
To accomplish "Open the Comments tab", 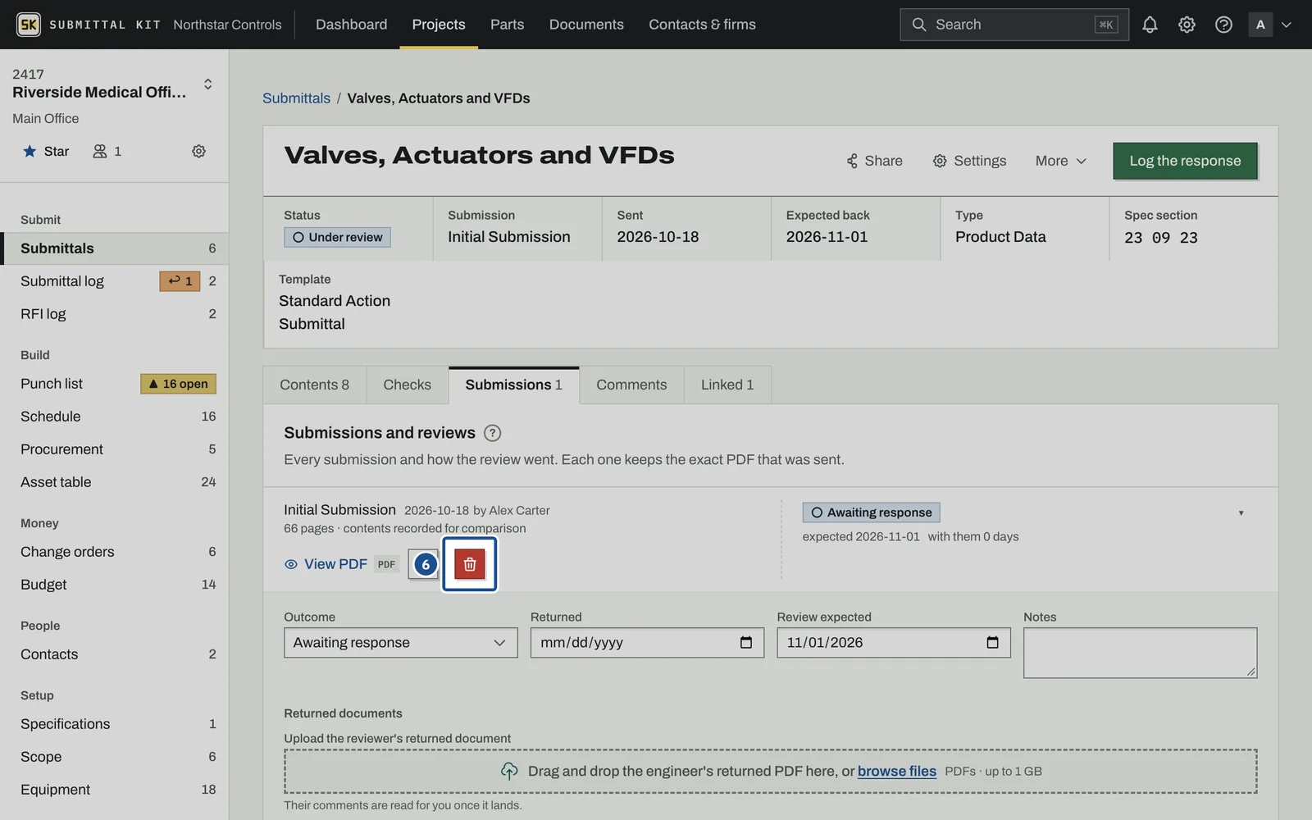I will click(x=631, y=385).
